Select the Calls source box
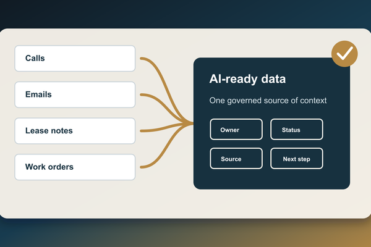Screen dimensions: 371x247 pyautogui.click(x=75, y=59)
